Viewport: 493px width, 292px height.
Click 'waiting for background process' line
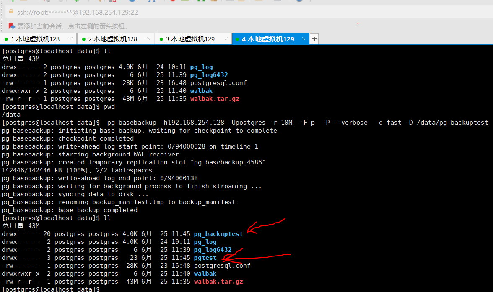click(132, 186)
